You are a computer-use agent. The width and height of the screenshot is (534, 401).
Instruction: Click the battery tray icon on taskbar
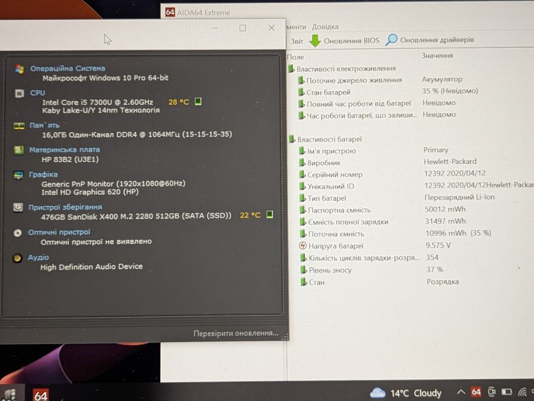507,392
